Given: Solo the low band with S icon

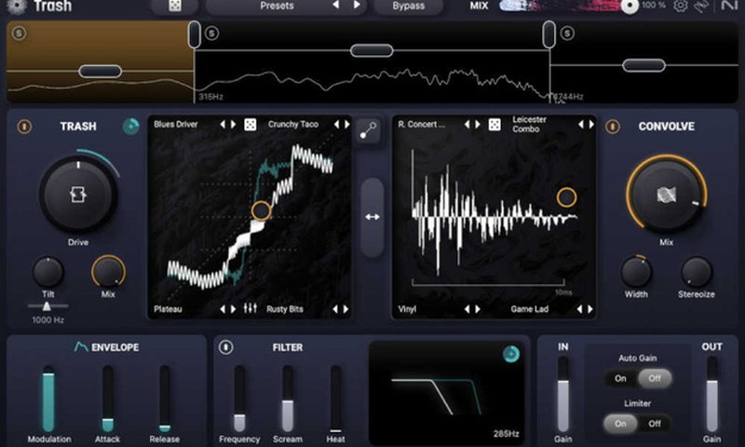Looking at the screenshot, I should (20, 34).
